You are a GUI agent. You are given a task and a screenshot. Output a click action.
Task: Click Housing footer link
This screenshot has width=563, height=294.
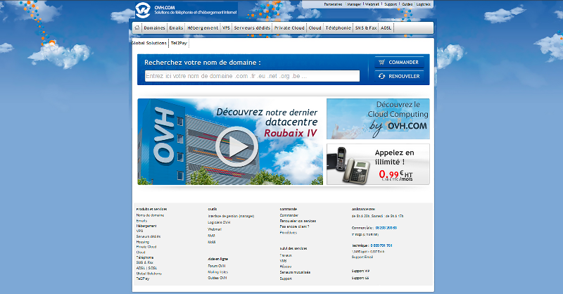point(143,242)
